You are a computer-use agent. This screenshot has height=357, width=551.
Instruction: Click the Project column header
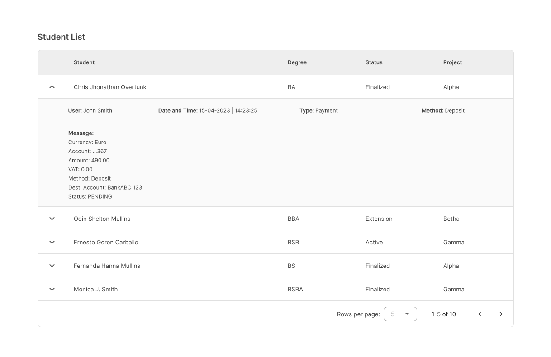[x=452, y=62]
